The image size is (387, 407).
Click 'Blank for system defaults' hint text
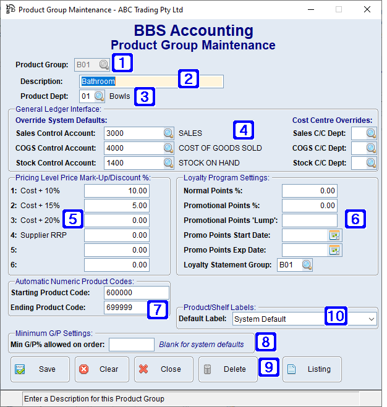point(202,345)
